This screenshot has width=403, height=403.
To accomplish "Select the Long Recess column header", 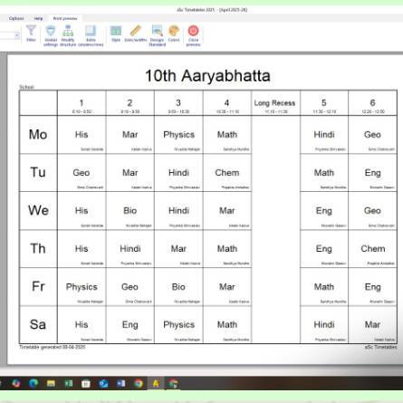I will pos(274,103).
